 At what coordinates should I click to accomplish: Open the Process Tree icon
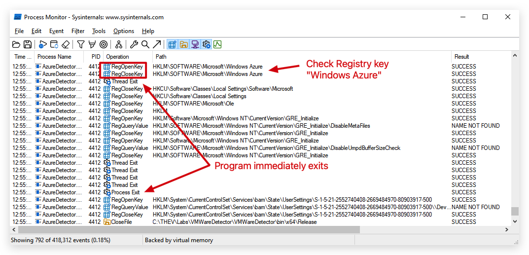pos(118,44)
